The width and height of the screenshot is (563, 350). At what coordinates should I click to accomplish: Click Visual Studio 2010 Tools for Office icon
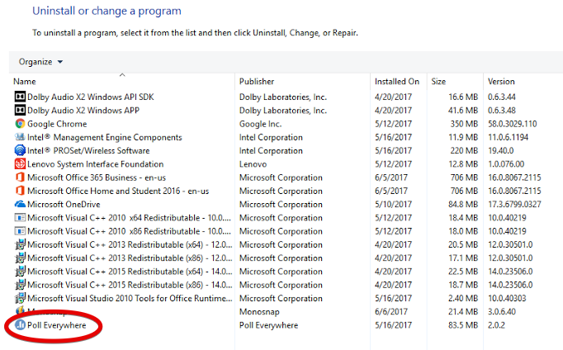[20, 298]
